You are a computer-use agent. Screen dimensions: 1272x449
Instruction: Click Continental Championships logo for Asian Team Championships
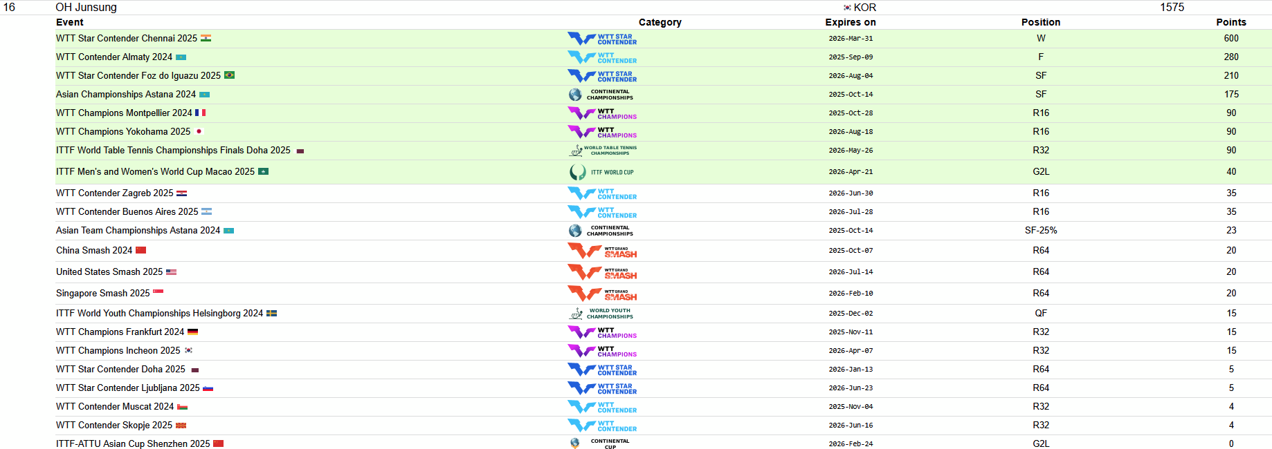click(601, 231)
